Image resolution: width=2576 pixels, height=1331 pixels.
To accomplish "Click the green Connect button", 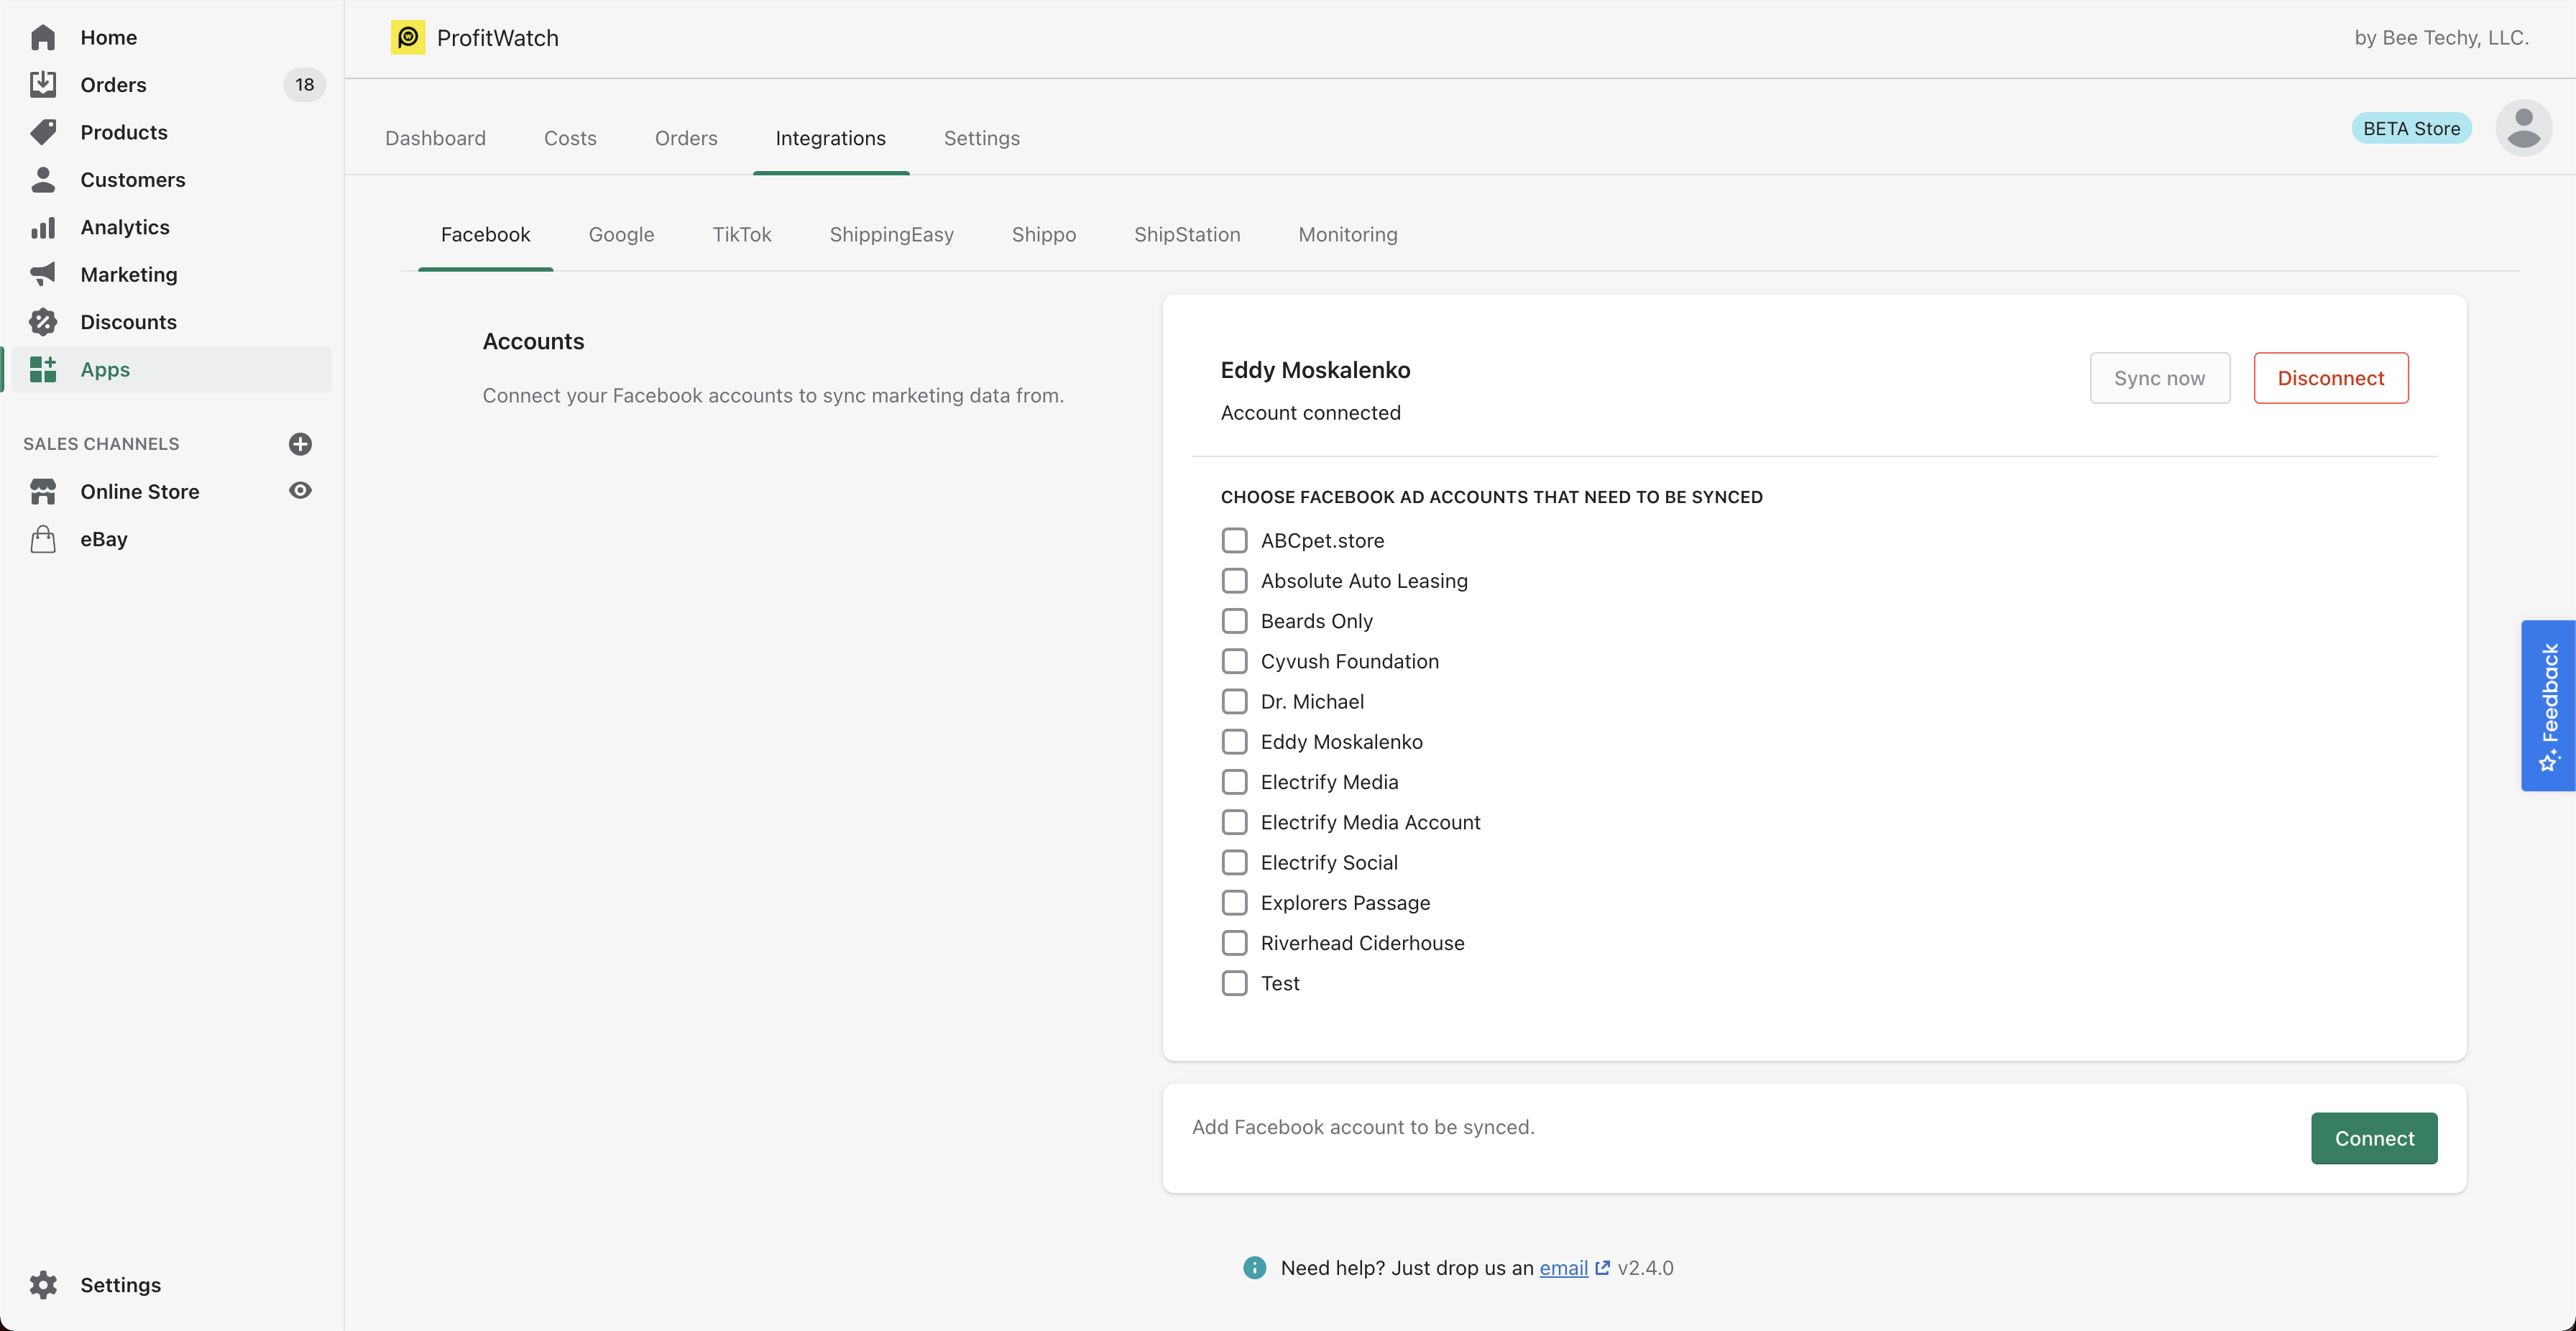I will click(x=2374, y=1138).
